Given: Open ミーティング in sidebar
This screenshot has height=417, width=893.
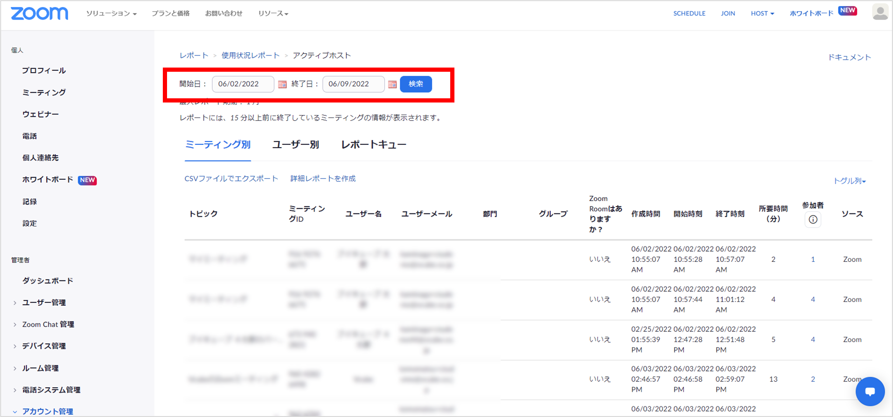Looking at the screenshot, I should point(44,92).
